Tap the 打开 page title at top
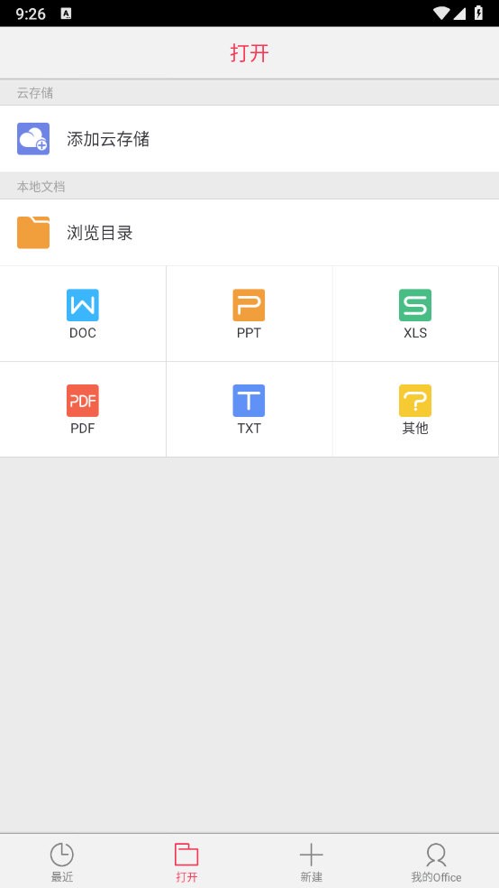499x888 pixels. pyautogui.click(x=249, y=53)
